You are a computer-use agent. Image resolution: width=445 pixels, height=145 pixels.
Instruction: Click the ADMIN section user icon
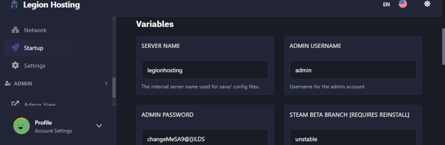click(x=8, y=84)
